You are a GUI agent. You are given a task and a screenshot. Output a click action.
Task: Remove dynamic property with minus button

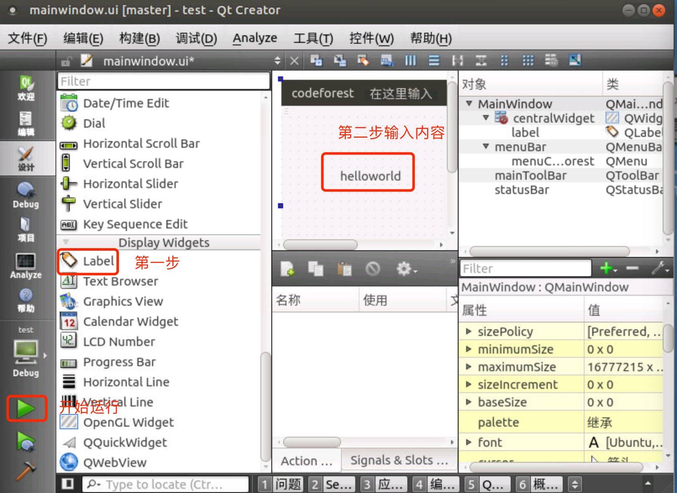click(632, 268)
